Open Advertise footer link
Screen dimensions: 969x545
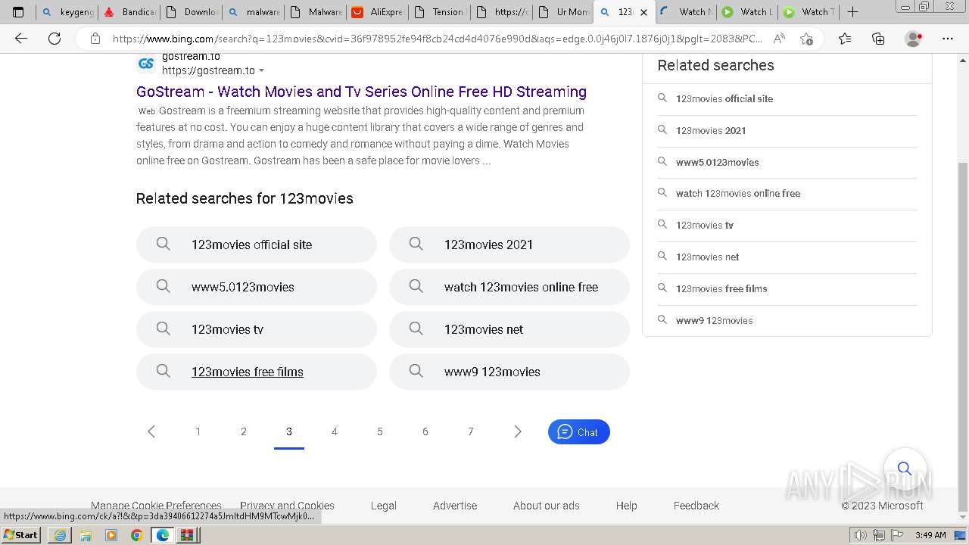tap(455, 506)
